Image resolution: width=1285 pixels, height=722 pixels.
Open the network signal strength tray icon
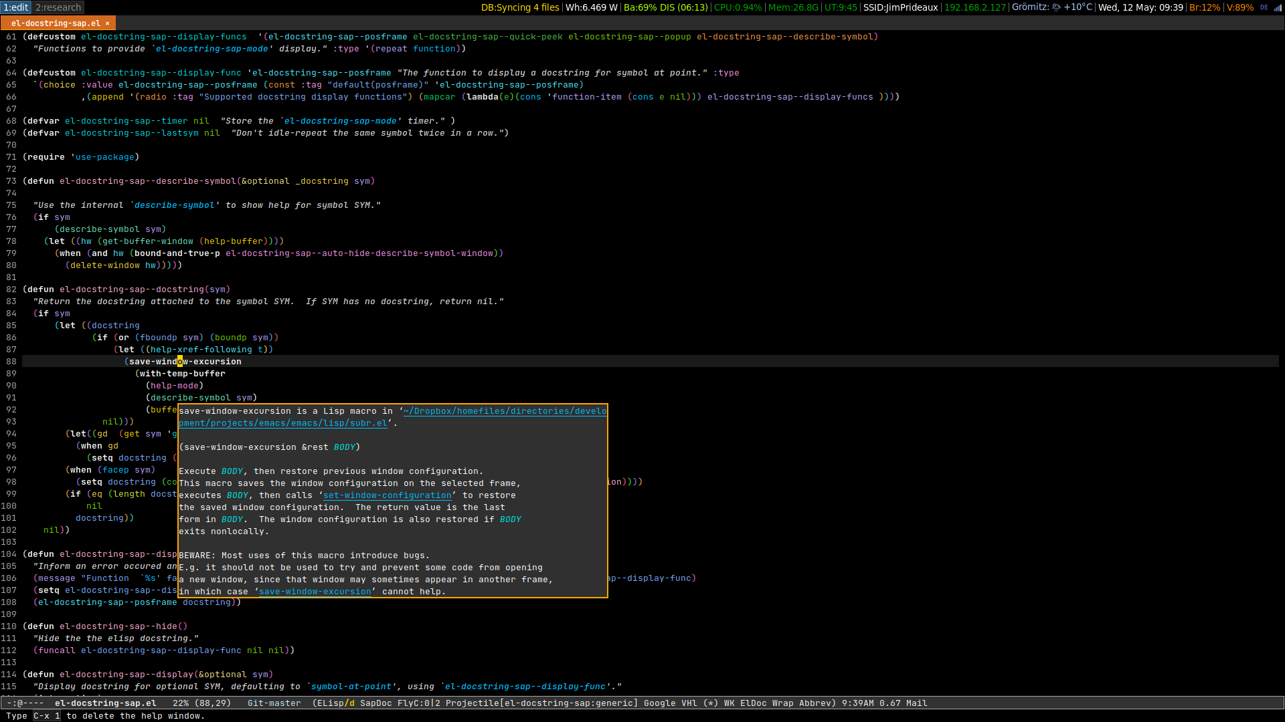[1278, 7]
